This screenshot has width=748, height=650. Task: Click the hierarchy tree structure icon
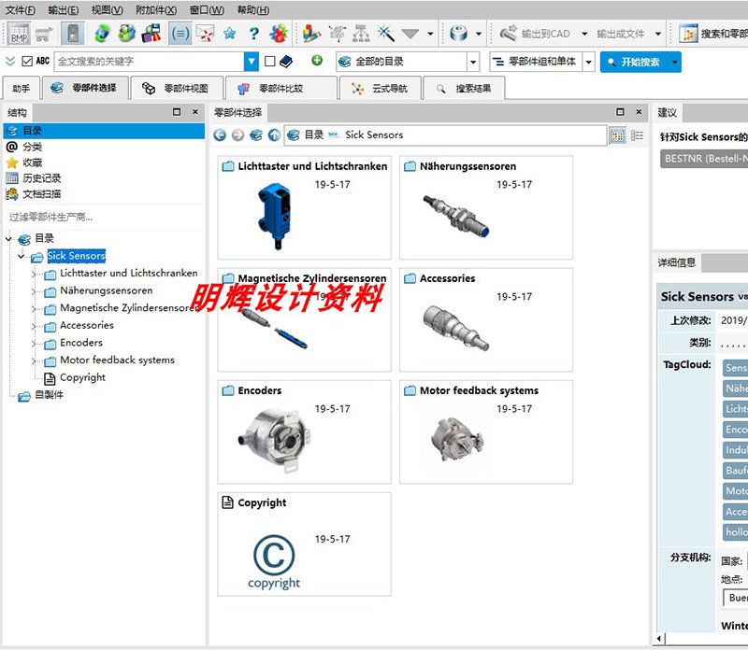pyautogui.click(x=361, y=34)
